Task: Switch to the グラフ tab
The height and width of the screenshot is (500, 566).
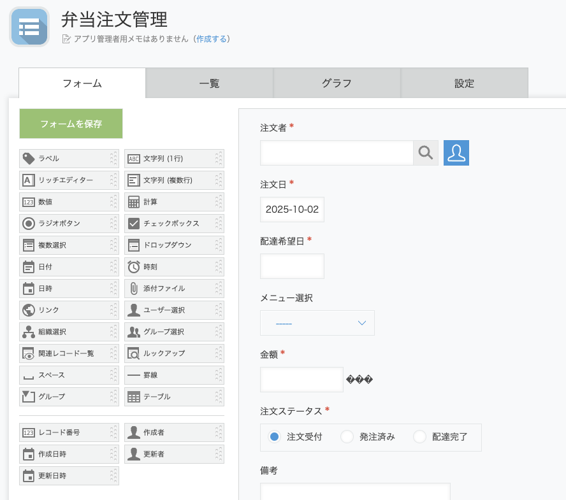Action: pos(337,83)
